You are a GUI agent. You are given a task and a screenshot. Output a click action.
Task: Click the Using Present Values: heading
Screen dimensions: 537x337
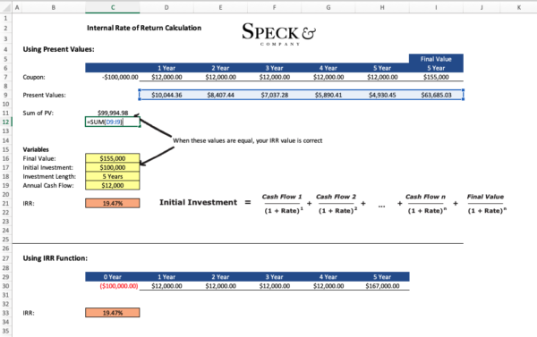tap(58, 49)
